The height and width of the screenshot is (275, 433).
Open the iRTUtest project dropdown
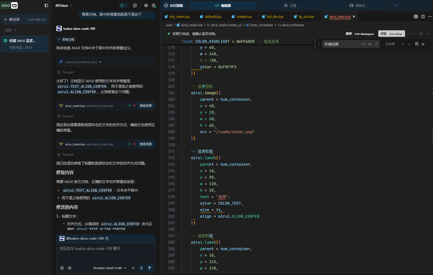64,5
